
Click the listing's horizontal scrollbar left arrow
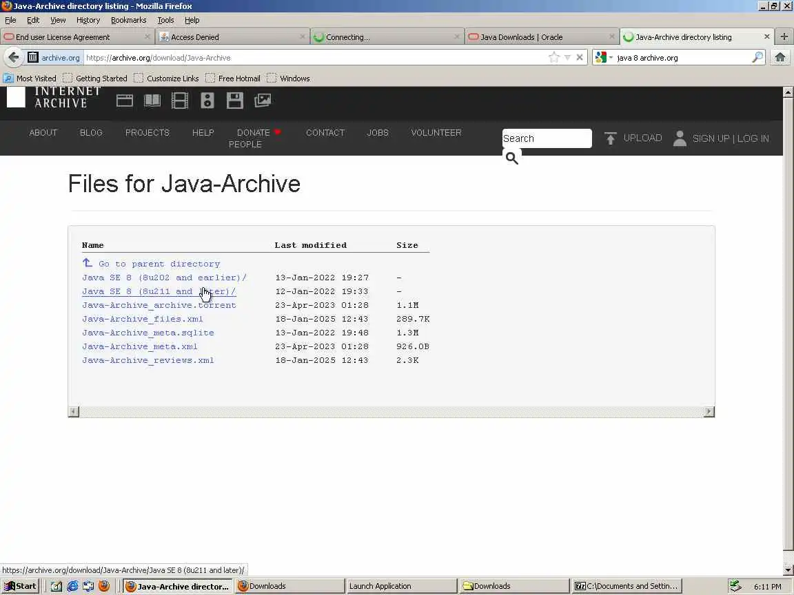[74, 412]
